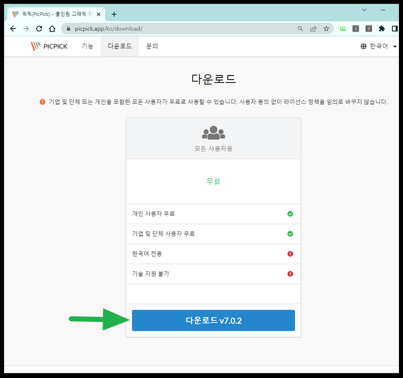Click the PicPick logo

49,46
